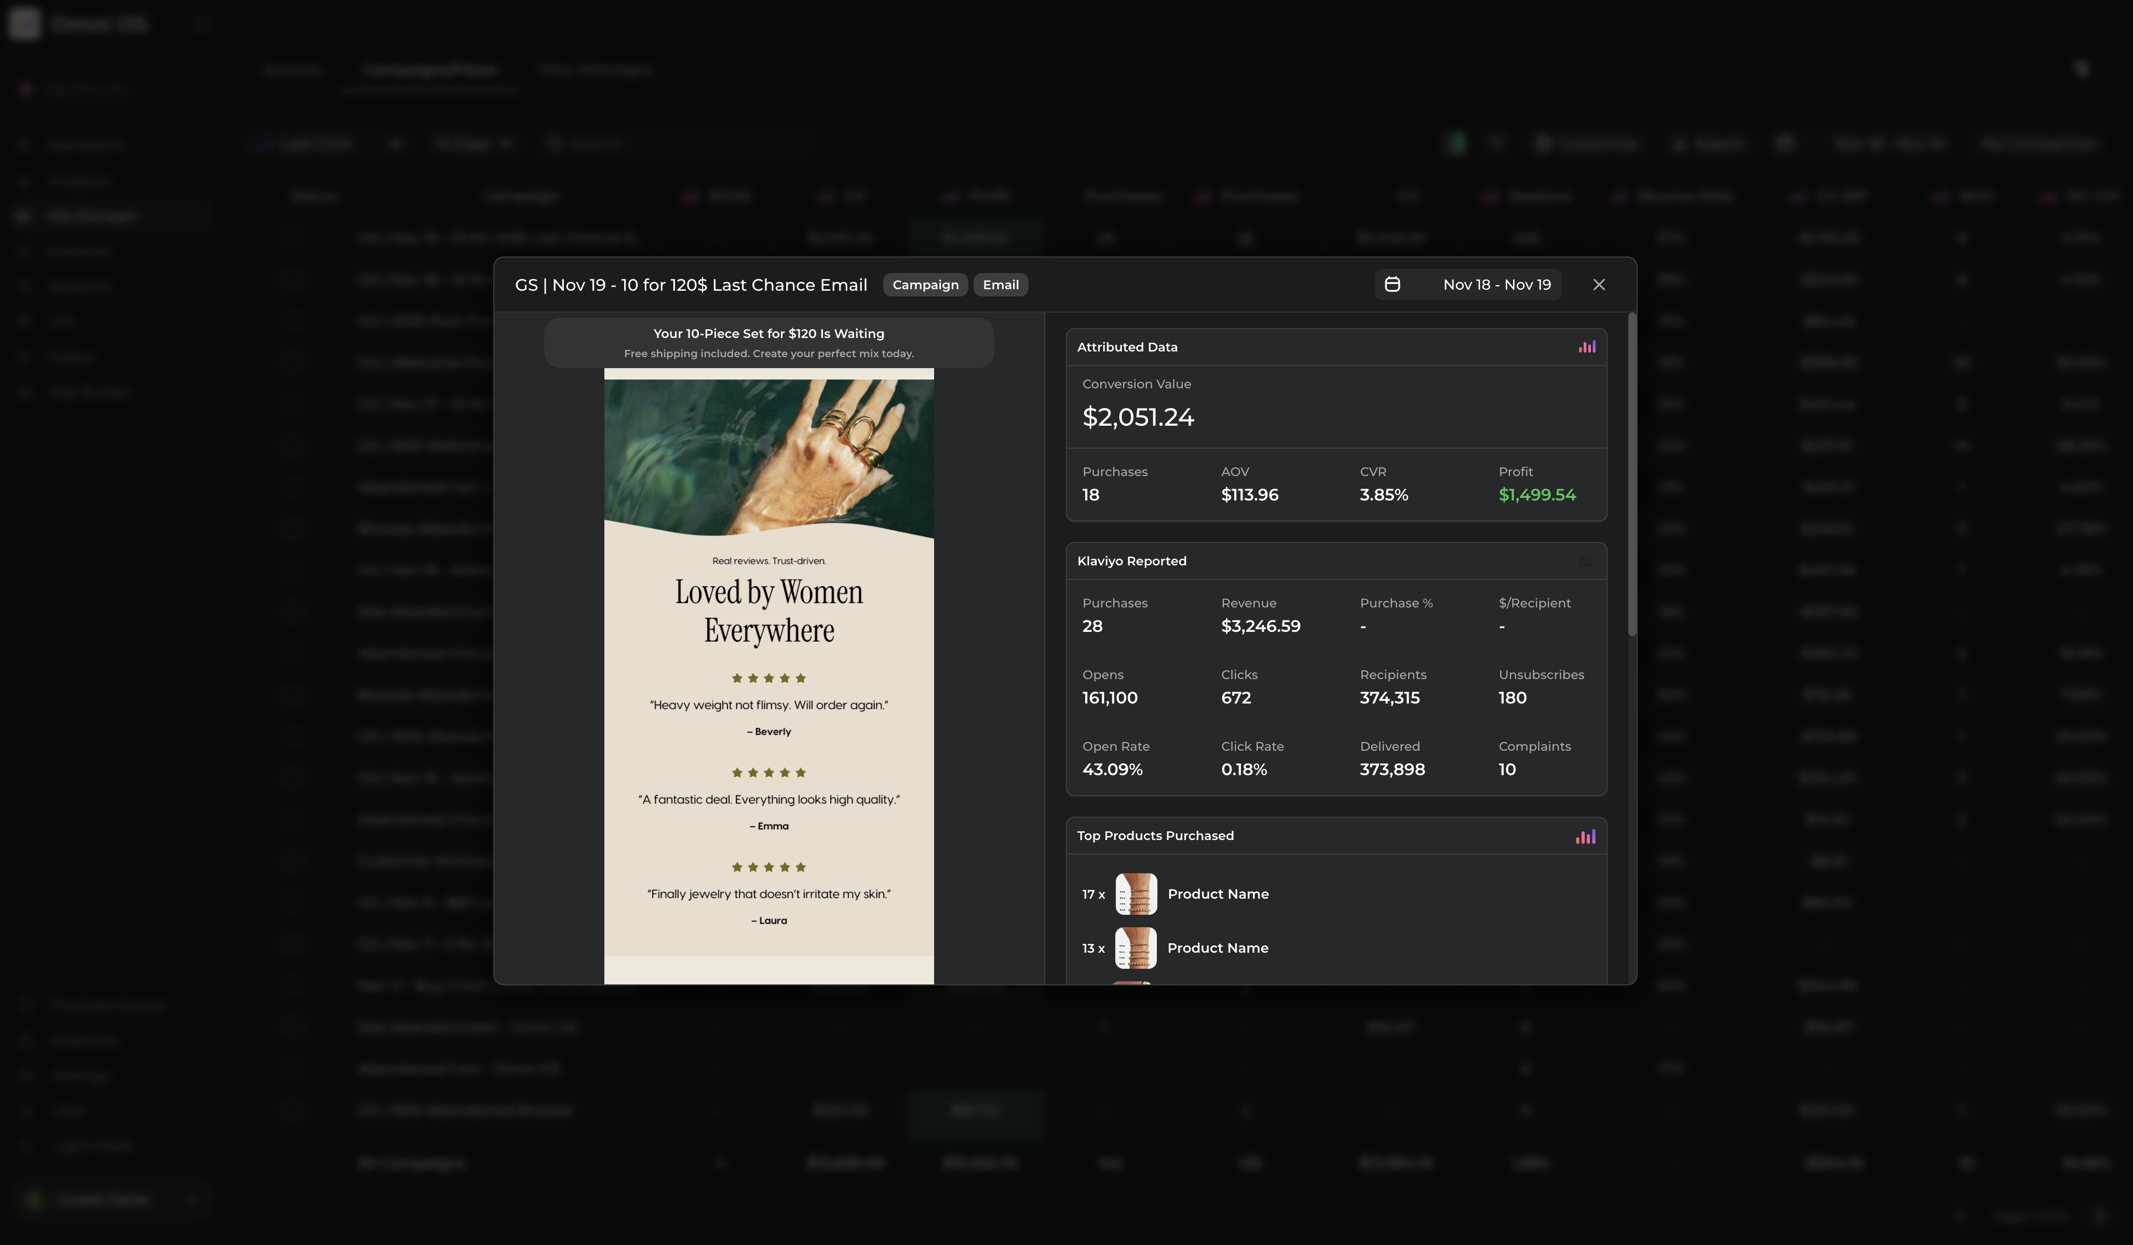The image size is (2133, 1245).
Task: Click the Klaviyo Reported header icon
Action: coord(1585,561)
